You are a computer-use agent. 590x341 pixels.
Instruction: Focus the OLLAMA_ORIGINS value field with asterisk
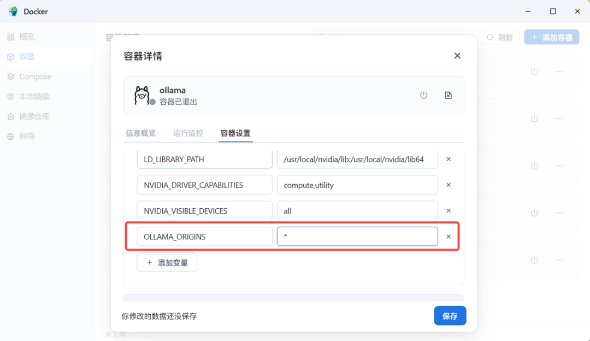[x=357, y=237]
